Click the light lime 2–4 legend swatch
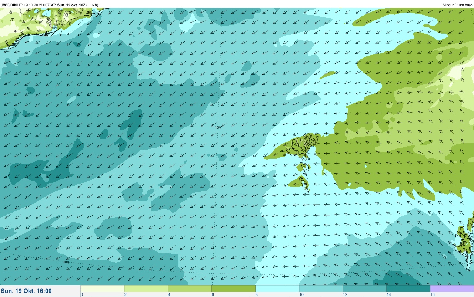Screen dimensions: 474x297 (146, 288)
